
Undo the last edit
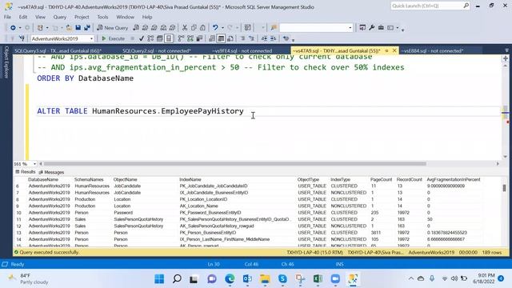tap(215, 28)
